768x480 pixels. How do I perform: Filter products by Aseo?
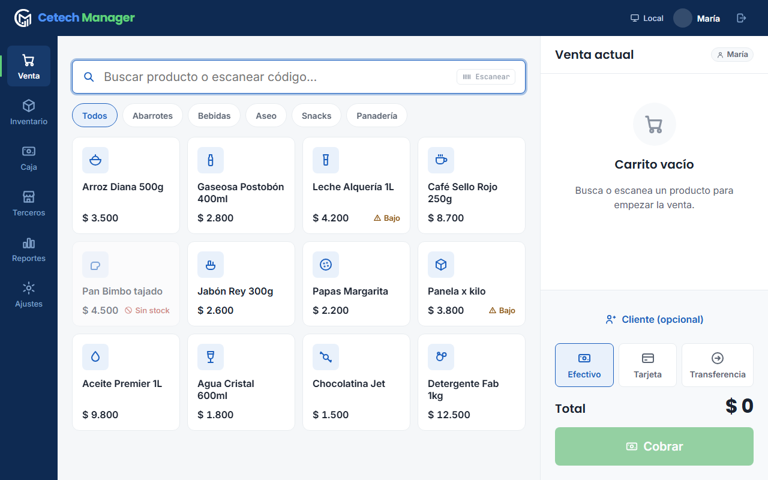coord(266,116)
